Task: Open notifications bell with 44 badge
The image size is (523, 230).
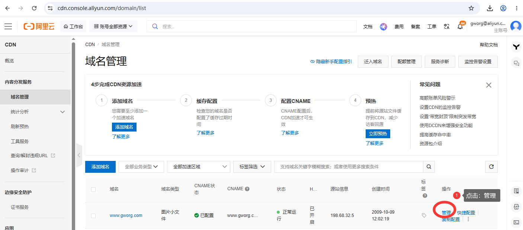Action: [x=461, y=26]
